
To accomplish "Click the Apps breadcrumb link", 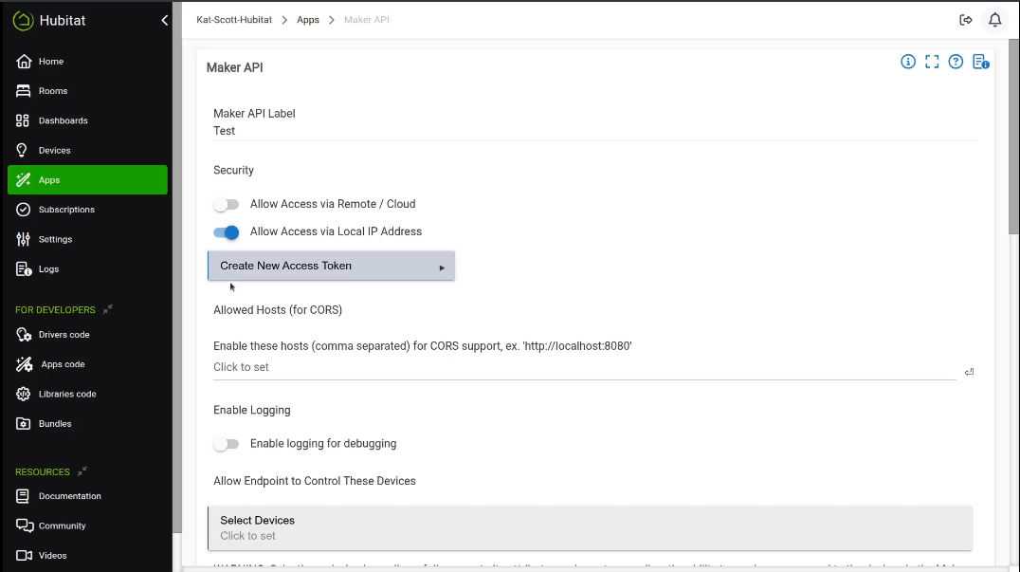I will click(x=308, y=20).
